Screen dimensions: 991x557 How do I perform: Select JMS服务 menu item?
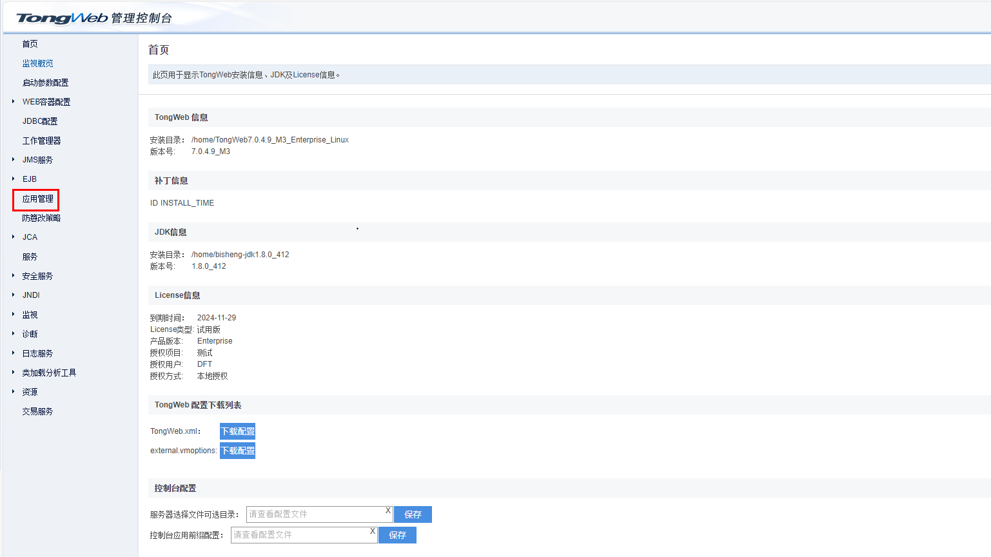click(x=37, y=160)
